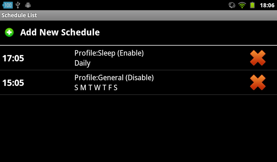Tap the Android debugging bug icon
Viewport: 277px width, 162px height.
click(28, 5)
